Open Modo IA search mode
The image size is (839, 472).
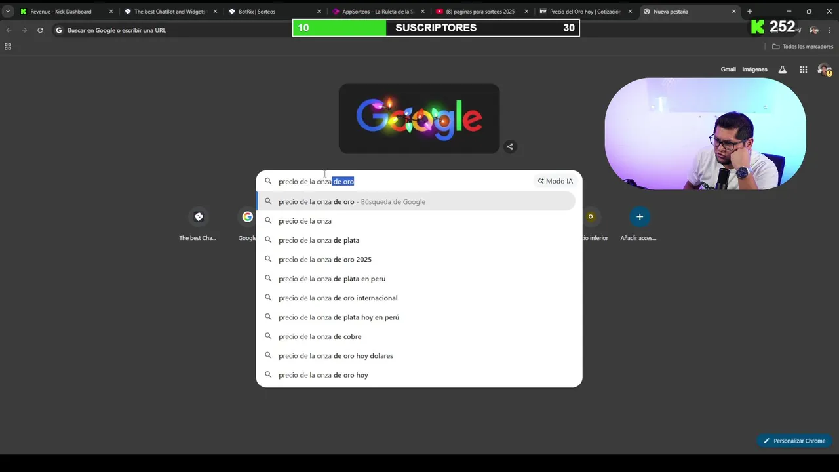click(555, 182)
